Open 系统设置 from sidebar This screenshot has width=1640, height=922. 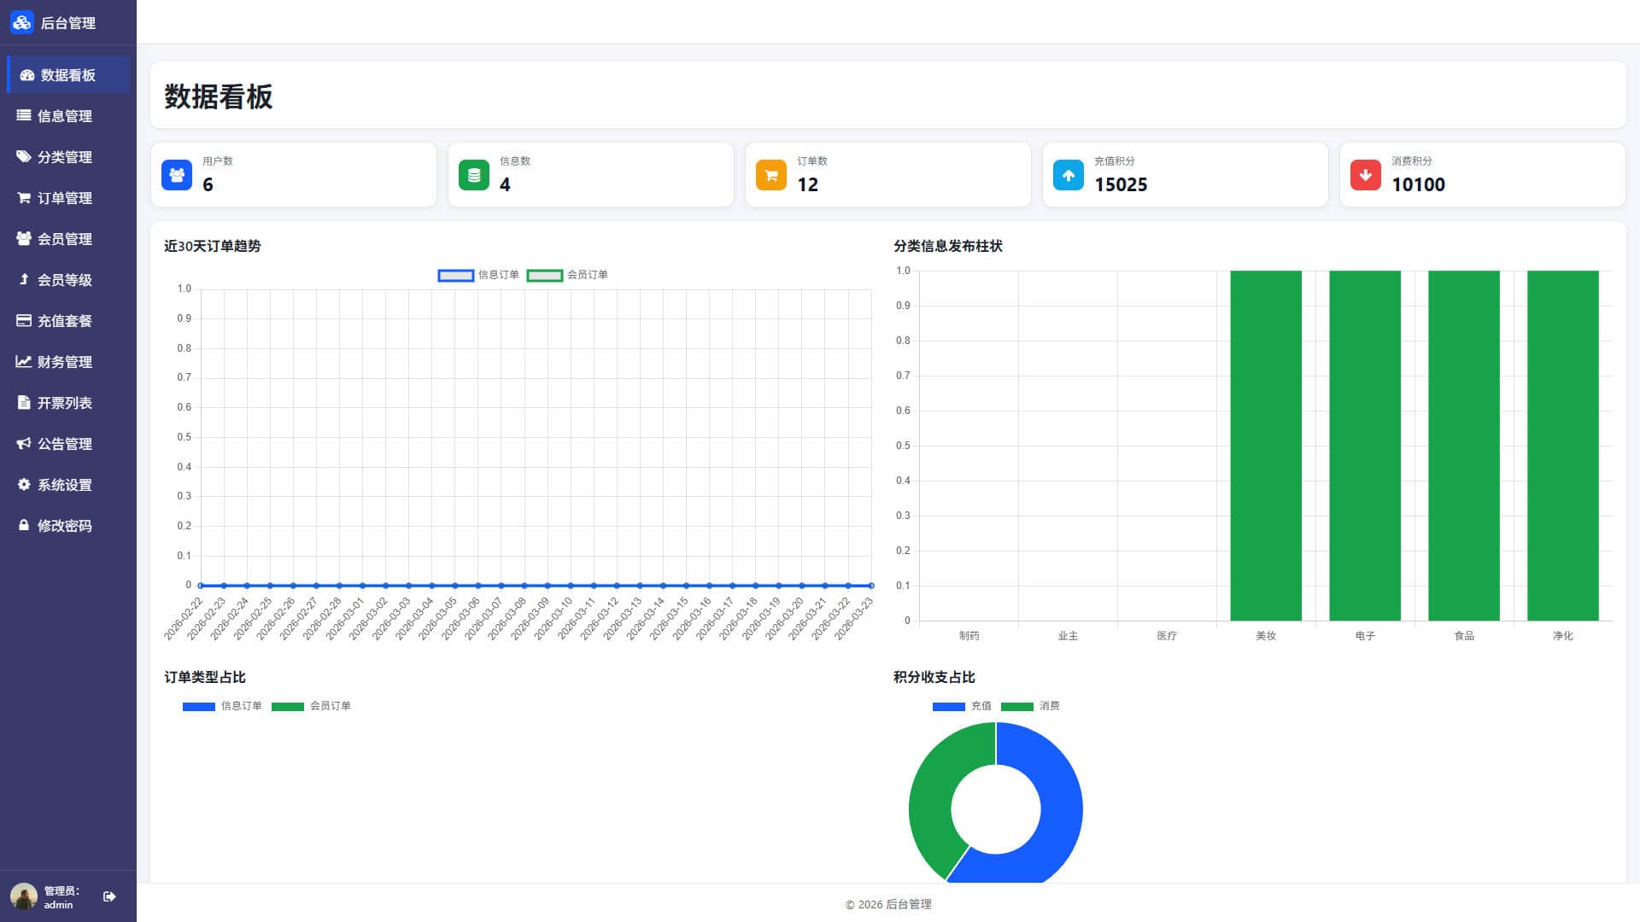pos(65,485)
